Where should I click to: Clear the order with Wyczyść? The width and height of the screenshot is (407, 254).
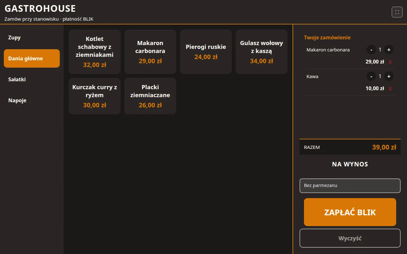pos(350,238)
